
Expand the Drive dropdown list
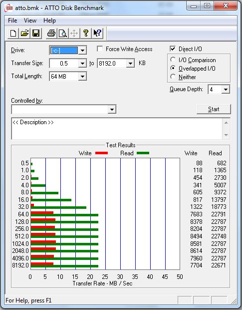point(82,51)
